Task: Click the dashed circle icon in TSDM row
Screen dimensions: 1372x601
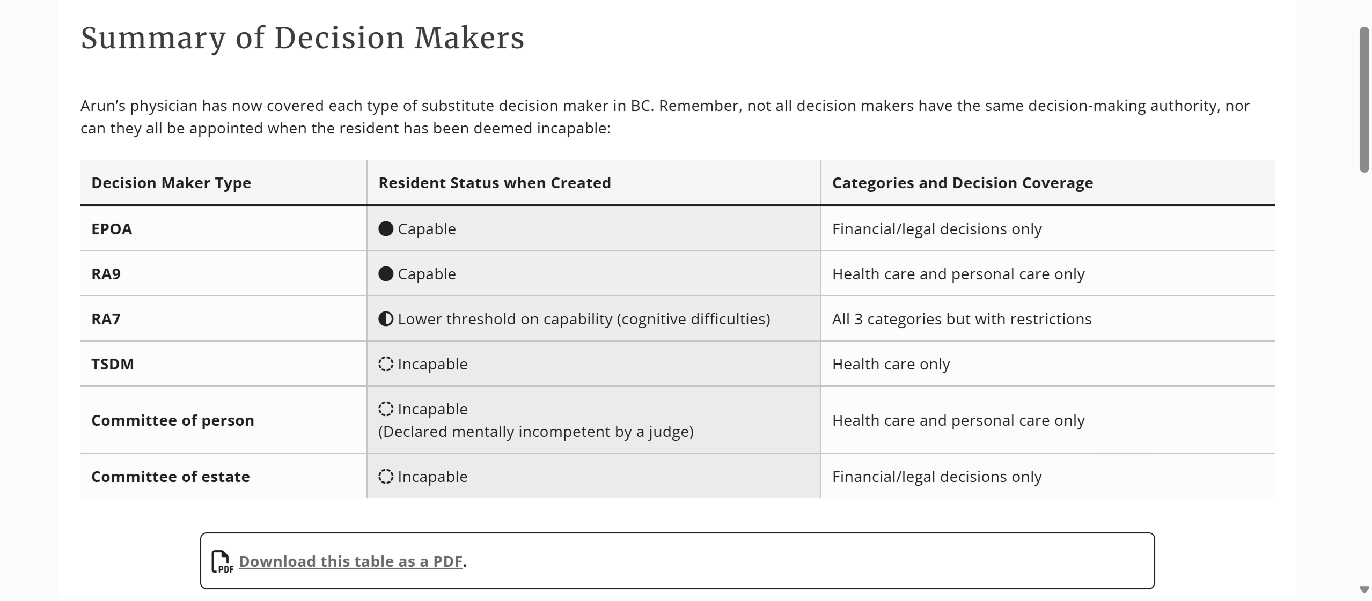Action: [x=386, y=364]
